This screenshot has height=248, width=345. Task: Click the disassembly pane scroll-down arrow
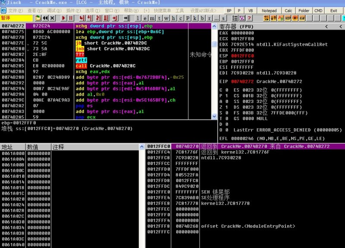214,116
